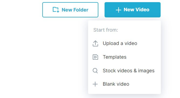180x98 pixels.
Task: Click the 'Upload' word in first option
Action: click(x=111, y=44)
